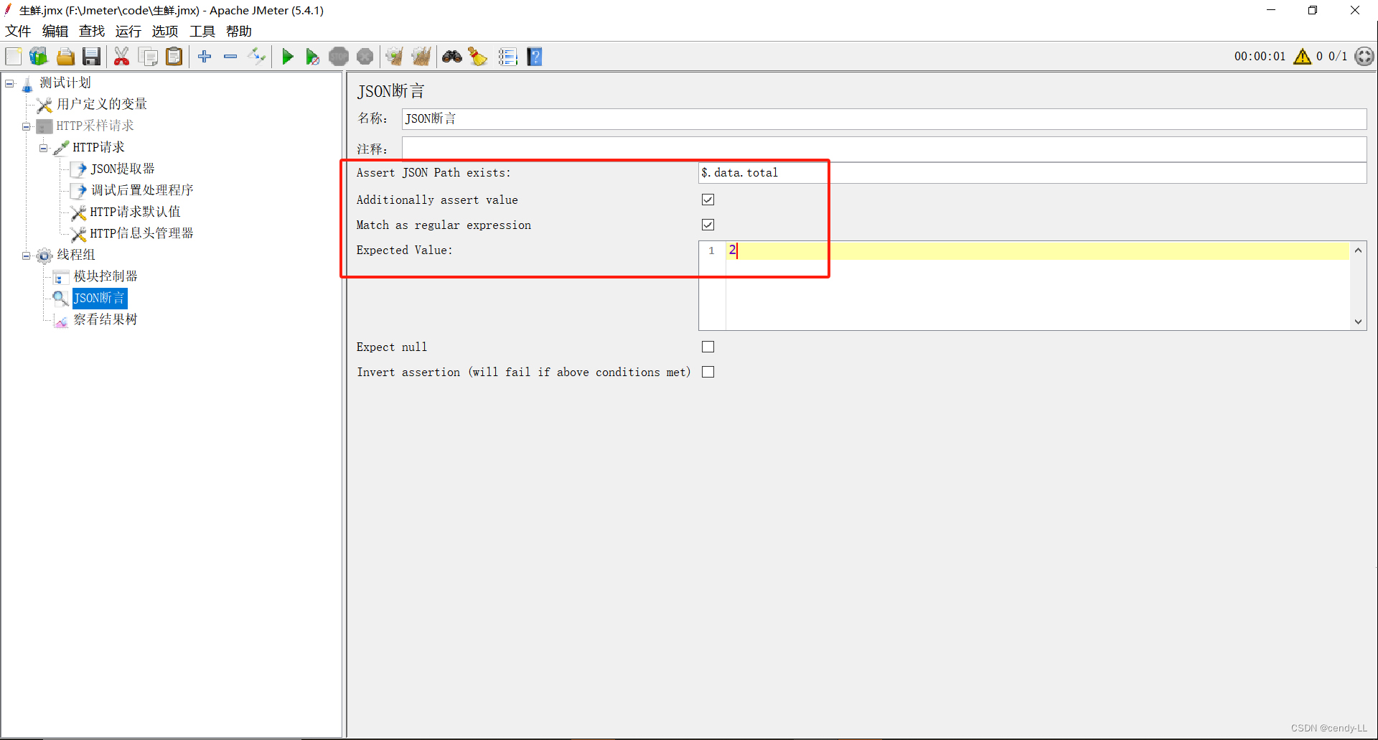Collapse the 线程组 tree node
This screenshot has width=1378, height=740.
(27, 256)
